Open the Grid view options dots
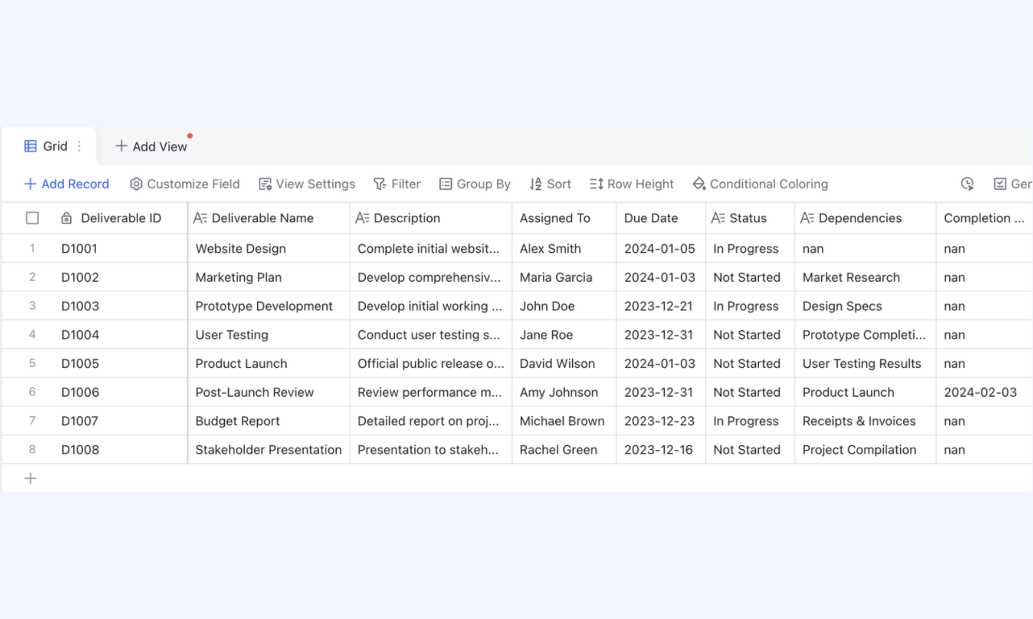 (x=79, y=146)
